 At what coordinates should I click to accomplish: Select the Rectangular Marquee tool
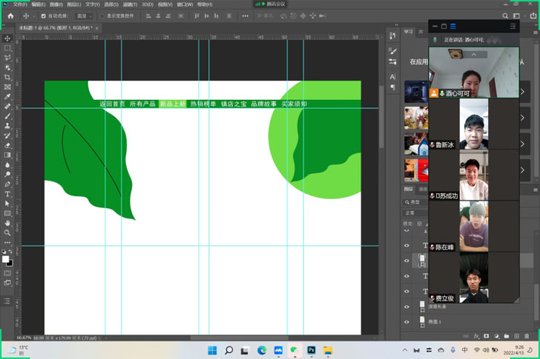[x=7, y=48]
